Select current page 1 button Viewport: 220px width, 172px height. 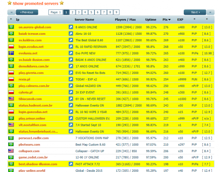pyautogui.click(x=66, y=12)
